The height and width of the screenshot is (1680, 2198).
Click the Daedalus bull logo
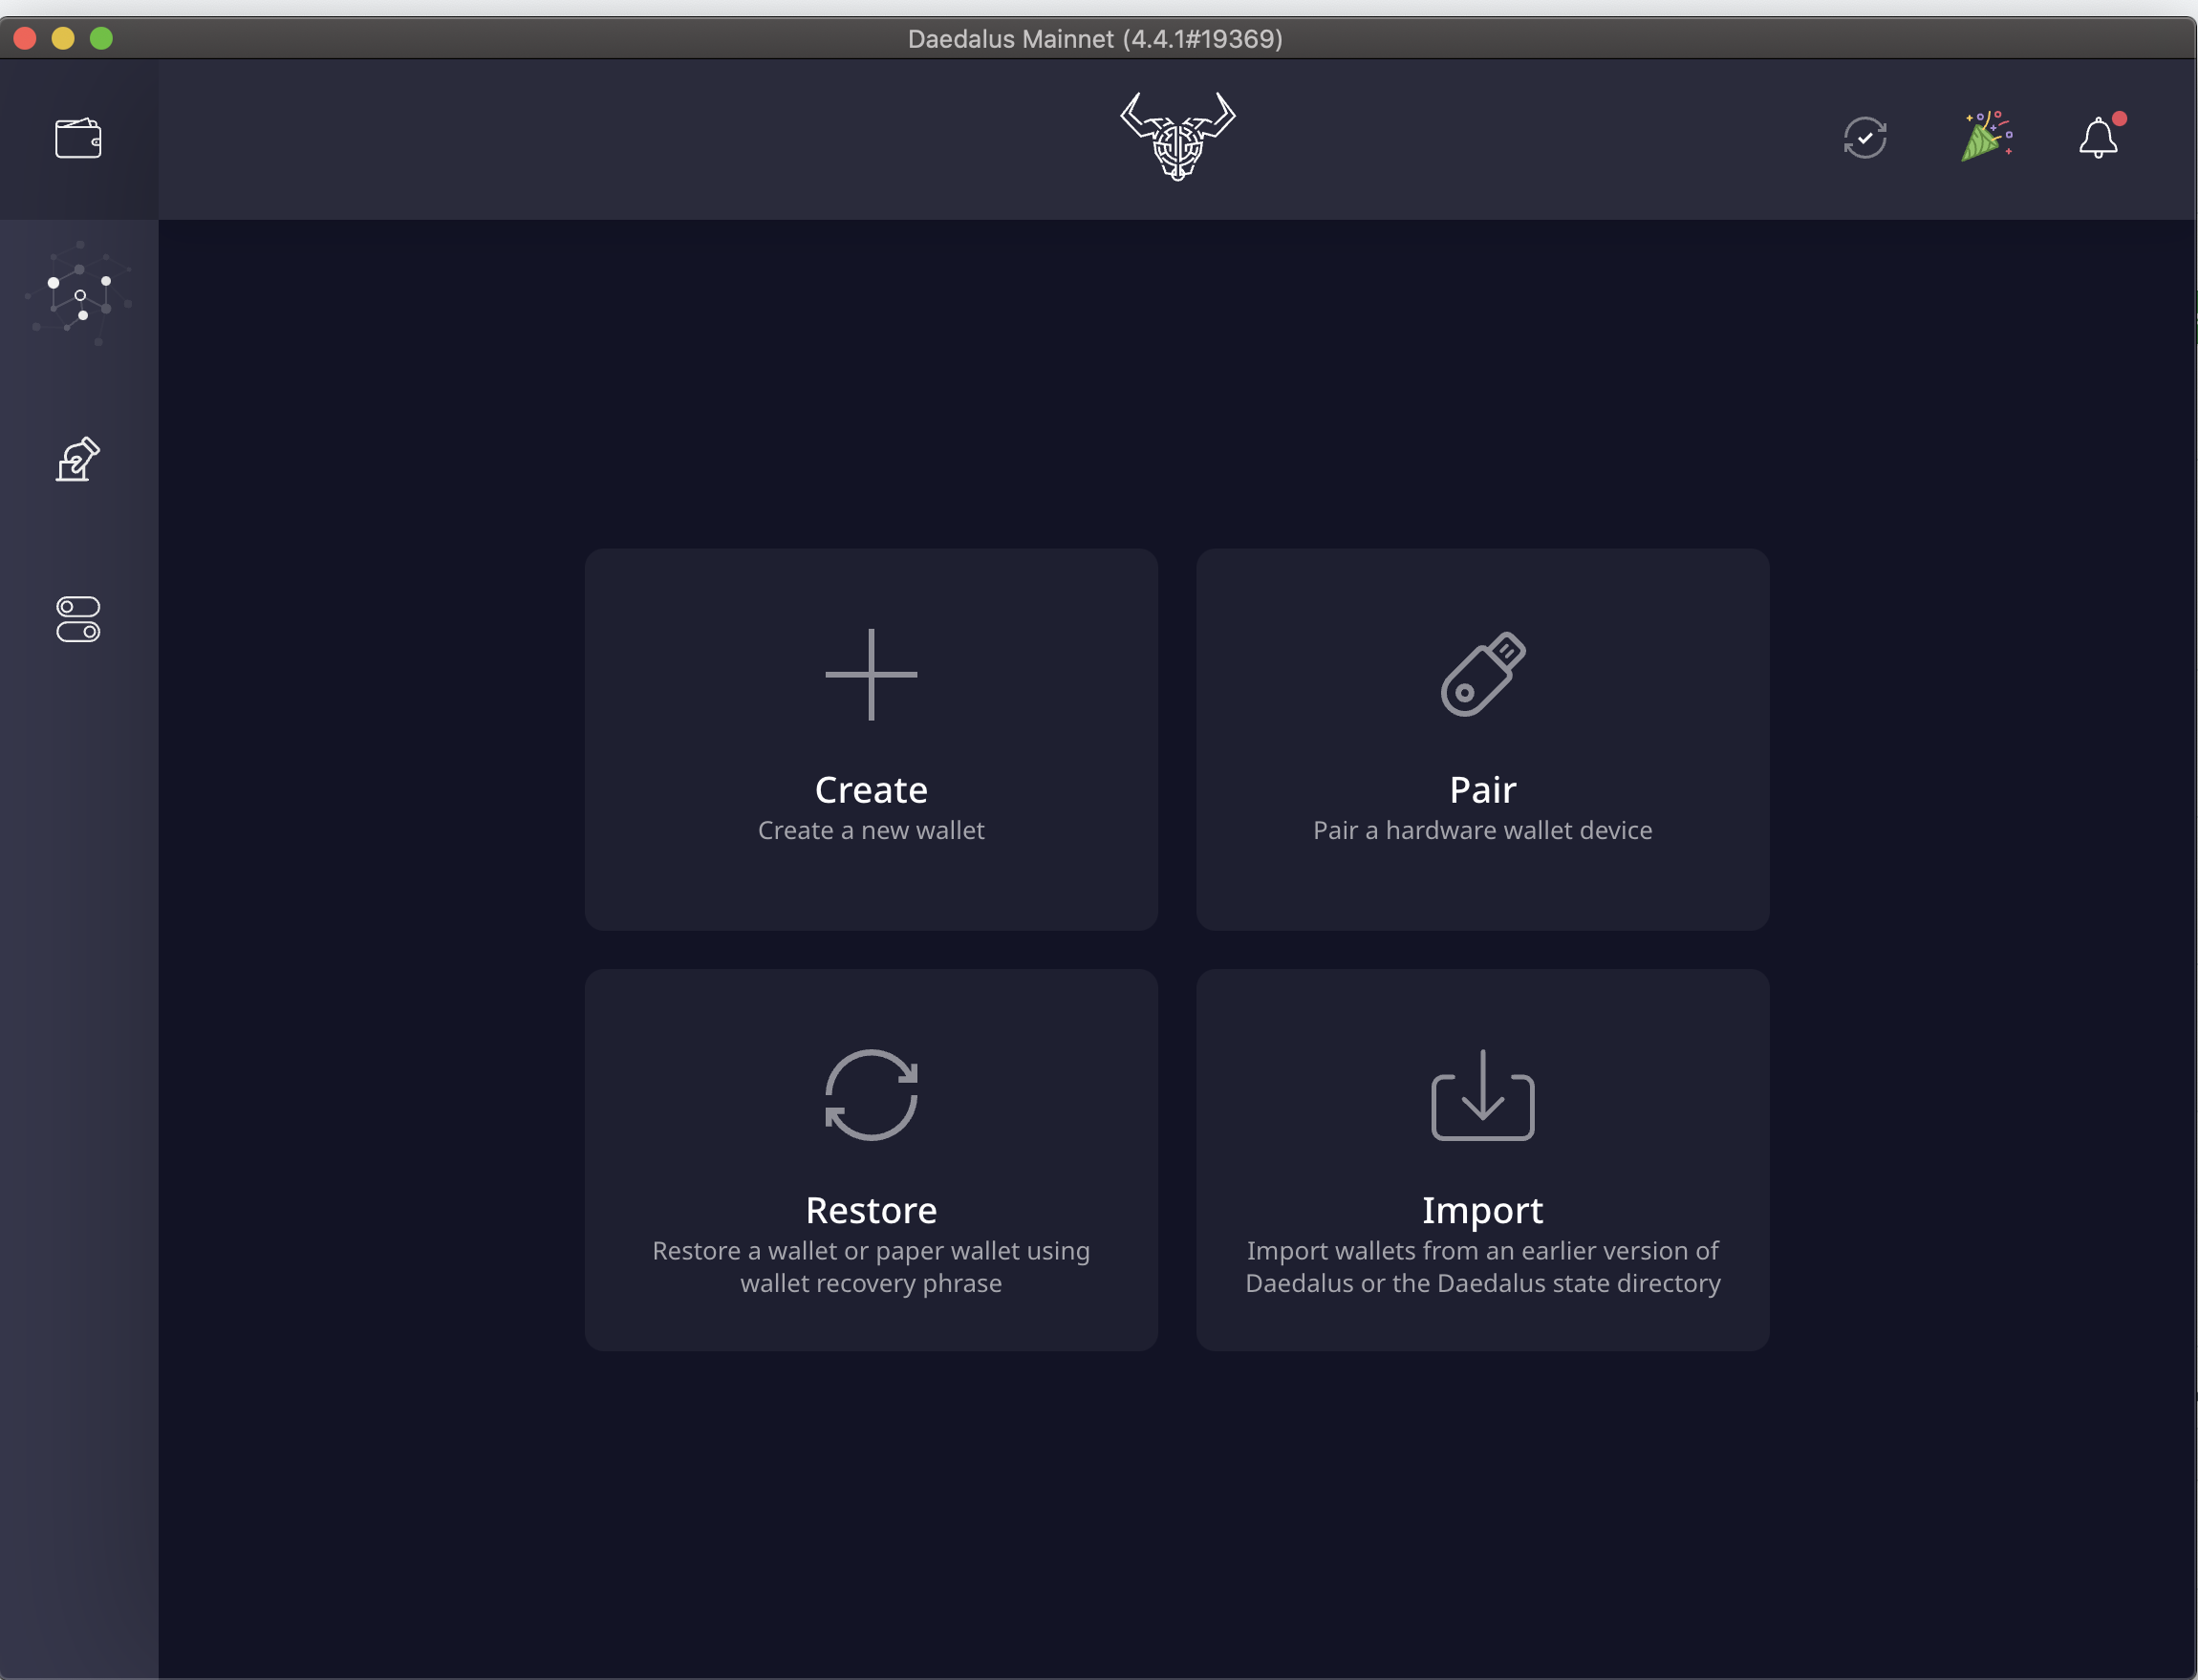(1177, 136)
